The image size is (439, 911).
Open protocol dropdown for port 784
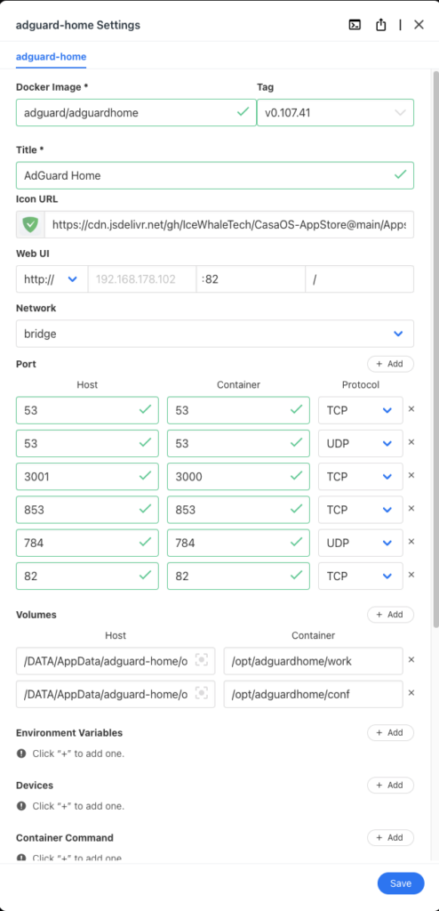click(x=360, y=543)
